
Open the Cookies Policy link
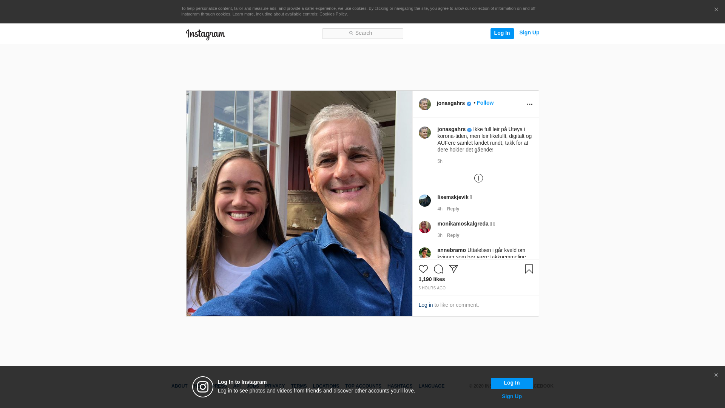pyautogui.click(x=333, y=14)
